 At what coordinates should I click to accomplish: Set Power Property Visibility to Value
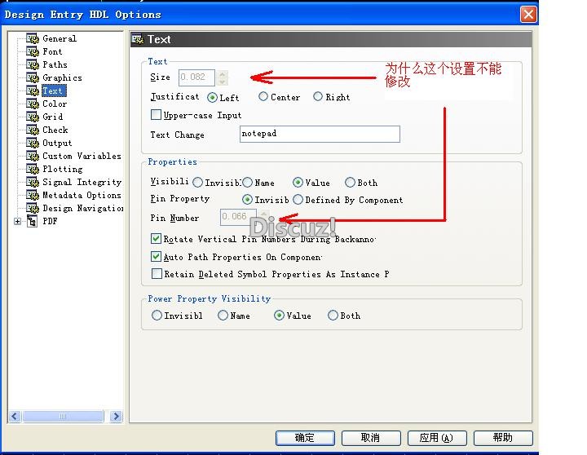point(279,316)
